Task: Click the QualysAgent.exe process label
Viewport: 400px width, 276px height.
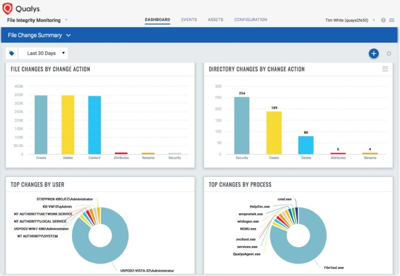Action: click(x=247, y=254)
